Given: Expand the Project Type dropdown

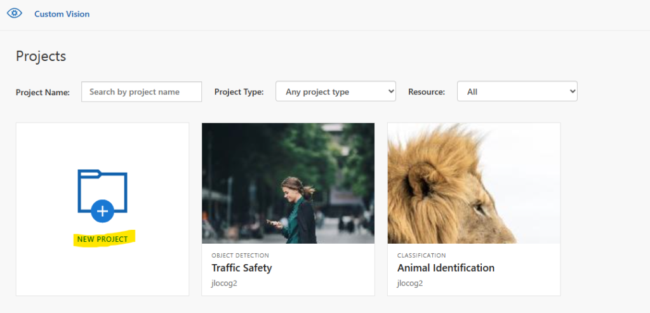Looking at the screenshot, I should click(x=336, y=91).
